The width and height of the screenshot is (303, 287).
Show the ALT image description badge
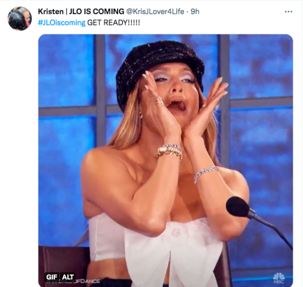click(68, 277)
